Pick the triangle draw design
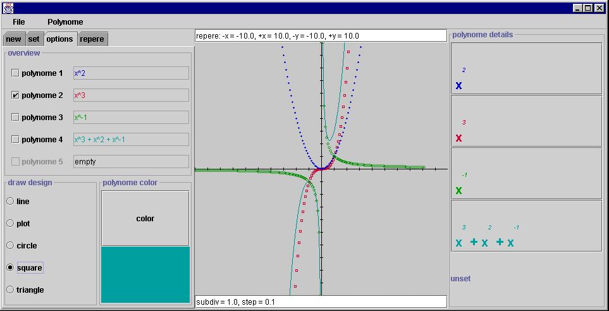Image resolution: width=609 pixels, height=311 pixels. [10, 290]
